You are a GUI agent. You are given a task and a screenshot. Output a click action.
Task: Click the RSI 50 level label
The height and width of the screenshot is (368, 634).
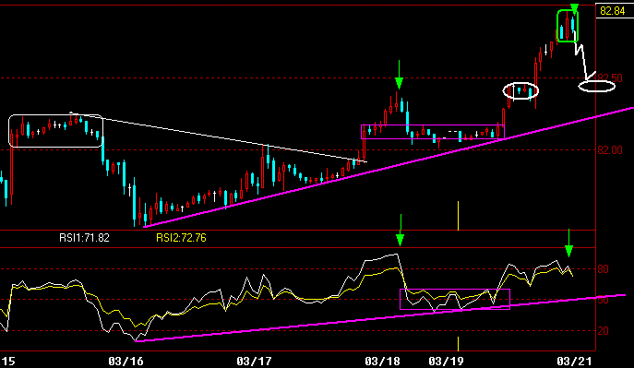[603, 300]
